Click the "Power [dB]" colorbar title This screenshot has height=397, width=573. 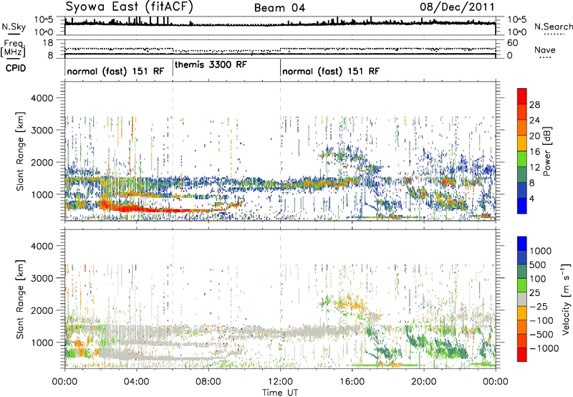click(x=546, y=151)
